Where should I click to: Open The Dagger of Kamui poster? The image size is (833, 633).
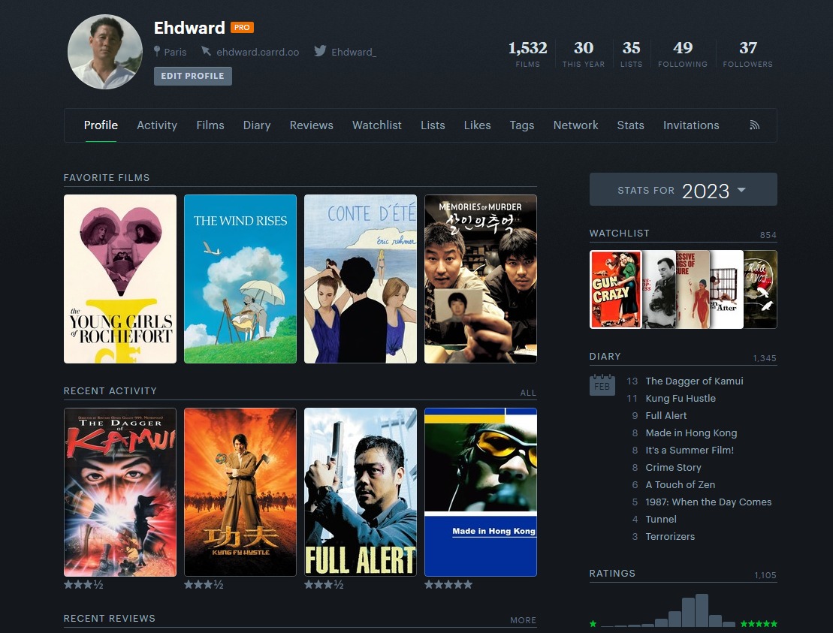coord(120,493)
